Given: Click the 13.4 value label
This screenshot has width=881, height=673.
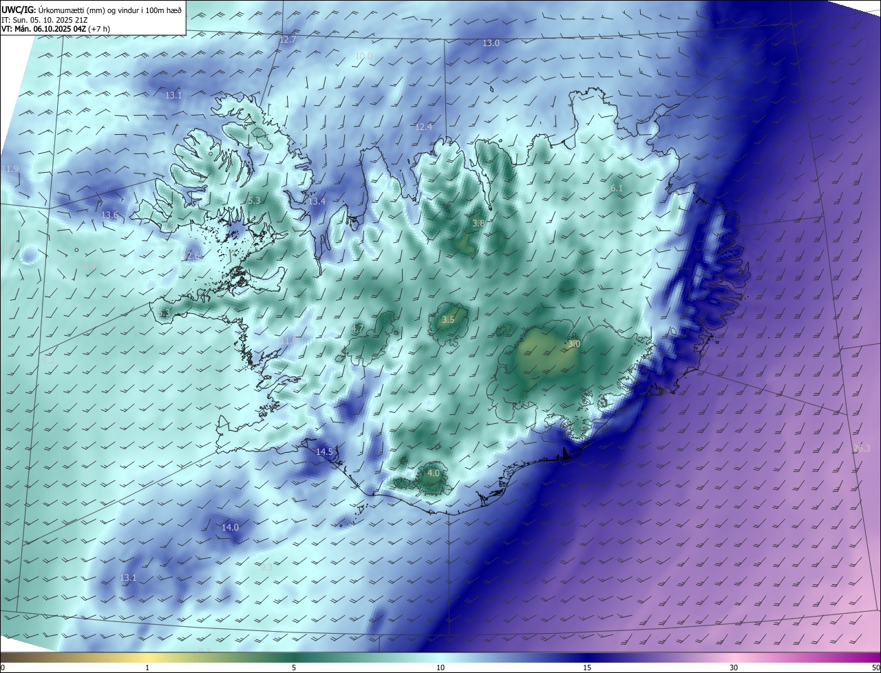Looking at the screenshot, I should (317, 201).
